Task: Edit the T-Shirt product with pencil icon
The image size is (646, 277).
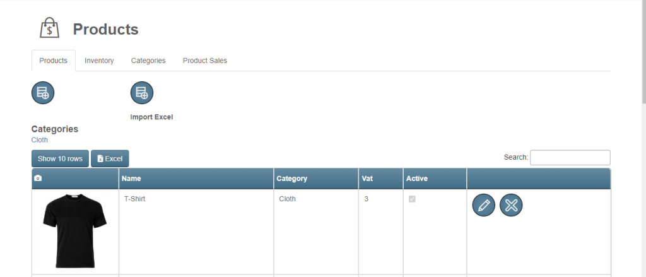Action: point(484,205)
